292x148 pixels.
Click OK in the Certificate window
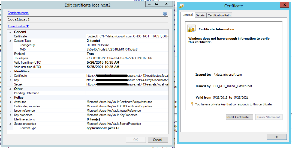point(276,137)
